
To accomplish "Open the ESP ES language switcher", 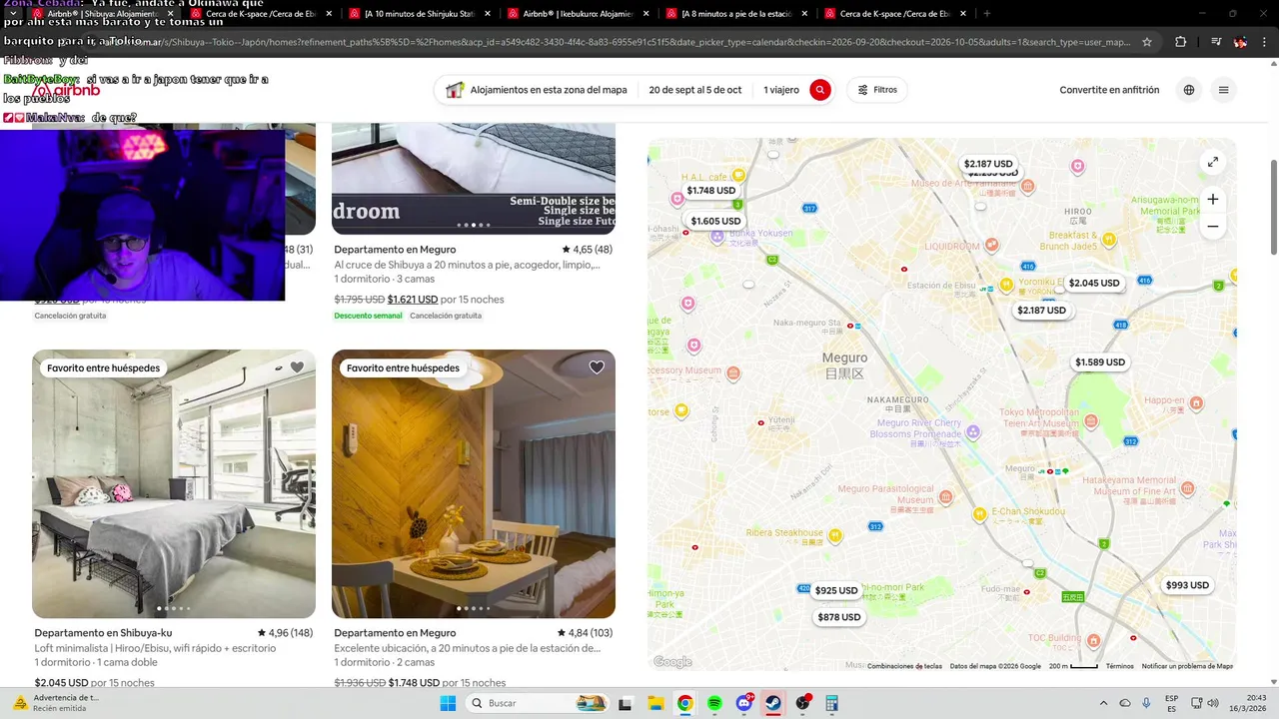I will (x=1171, y=703).
